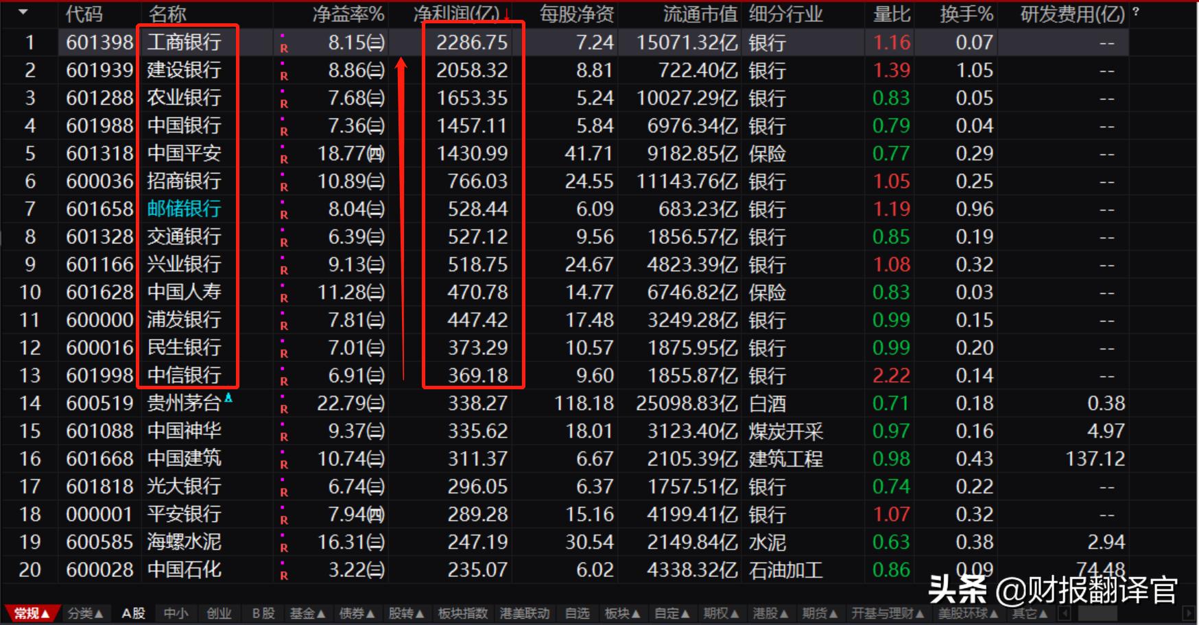The image size is (1199, 625).
Task: Click the R marker icon in 贵州茅台 row
Action: 283,408
